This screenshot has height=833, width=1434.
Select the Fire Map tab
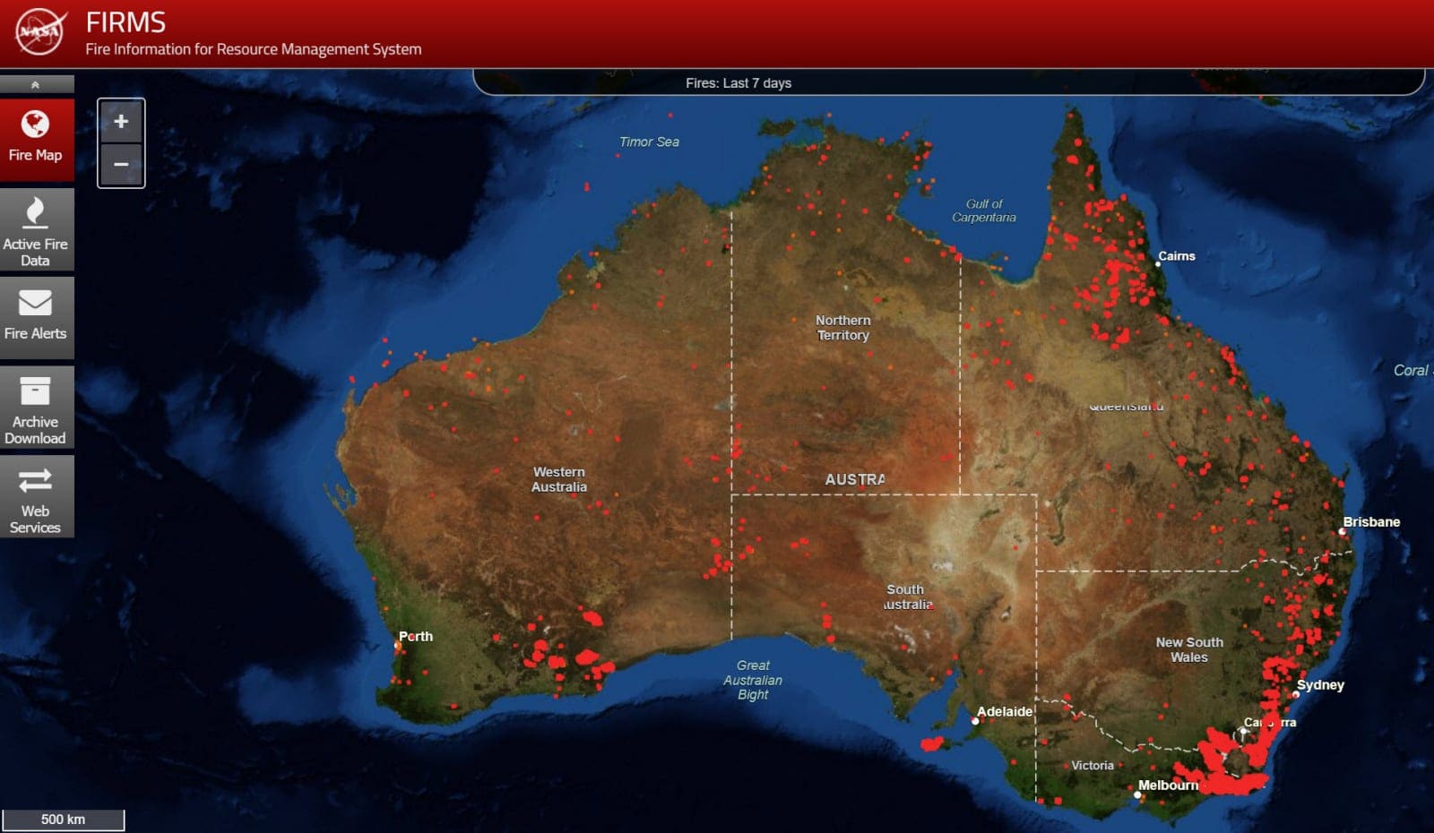(36, 139)
